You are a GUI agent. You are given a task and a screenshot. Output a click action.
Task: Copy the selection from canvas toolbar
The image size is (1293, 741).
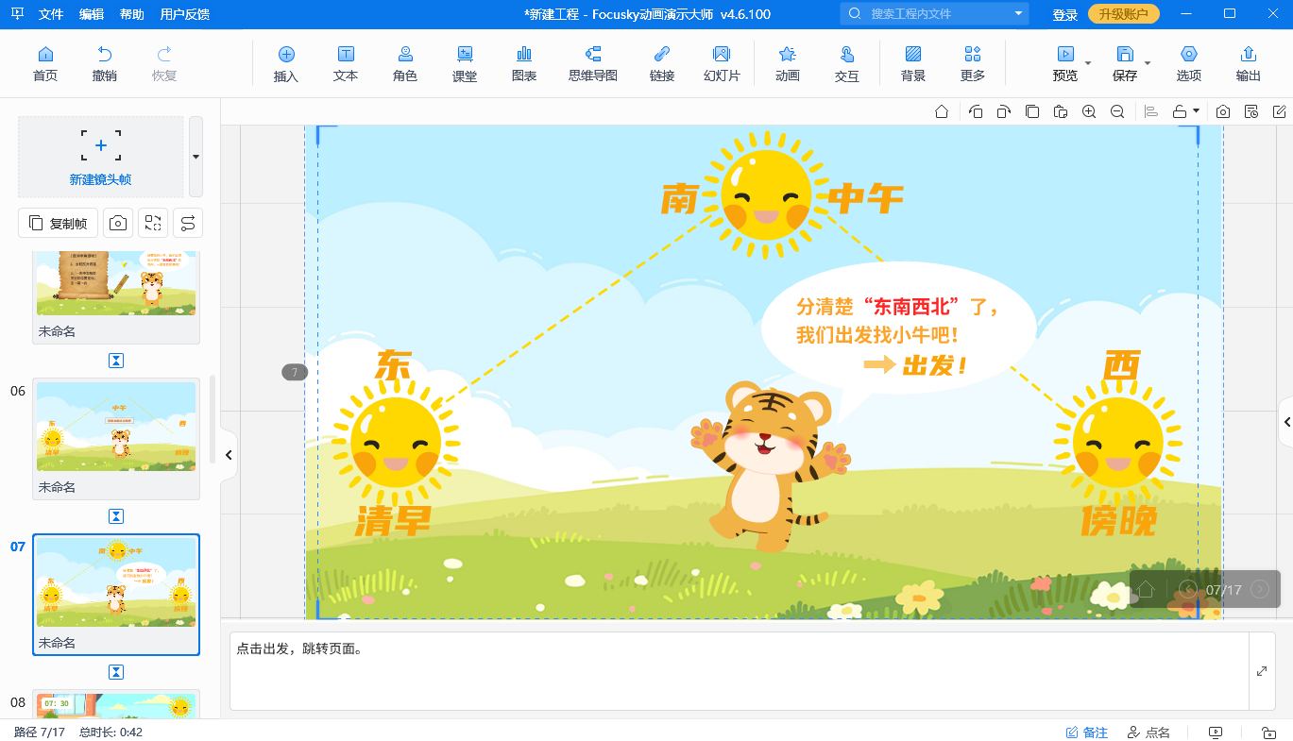tap(1032, 111)
